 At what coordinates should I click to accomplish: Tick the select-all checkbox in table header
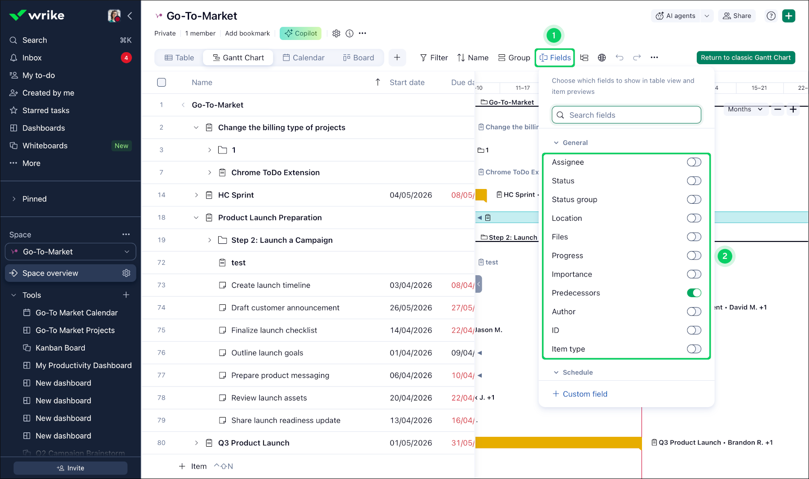[162, 82]
